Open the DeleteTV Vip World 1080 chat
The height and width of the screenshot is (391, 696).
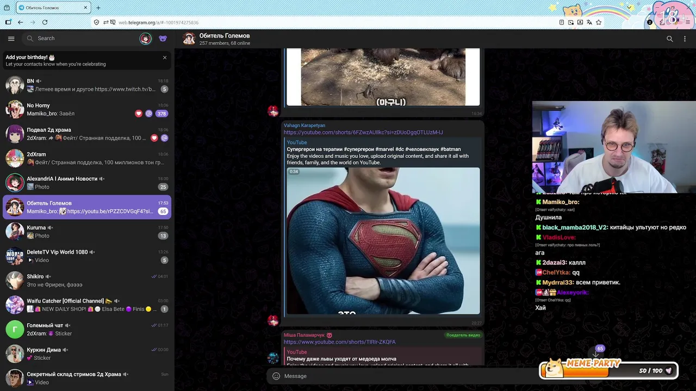tap(87, 256)
